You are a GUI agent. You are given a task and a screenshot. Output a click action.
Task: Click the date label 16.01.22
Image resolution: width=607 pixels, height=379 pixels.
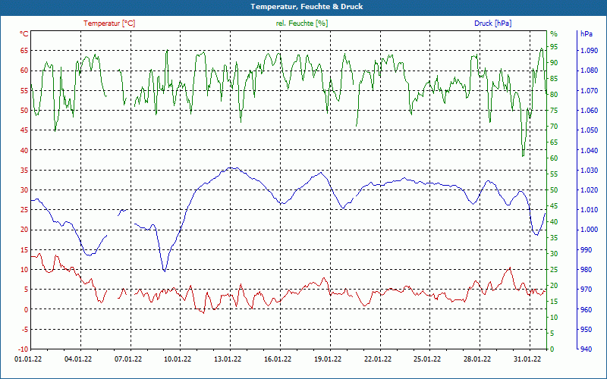278,359
